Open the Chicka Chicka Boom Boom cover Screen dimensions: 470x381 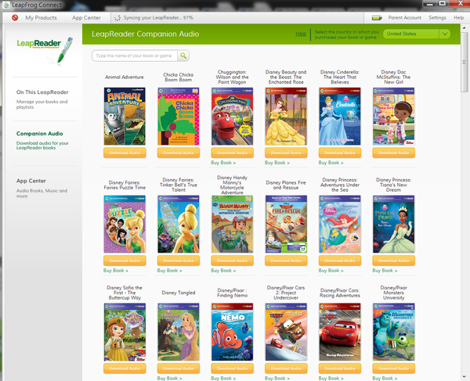(x=179, y=116)
